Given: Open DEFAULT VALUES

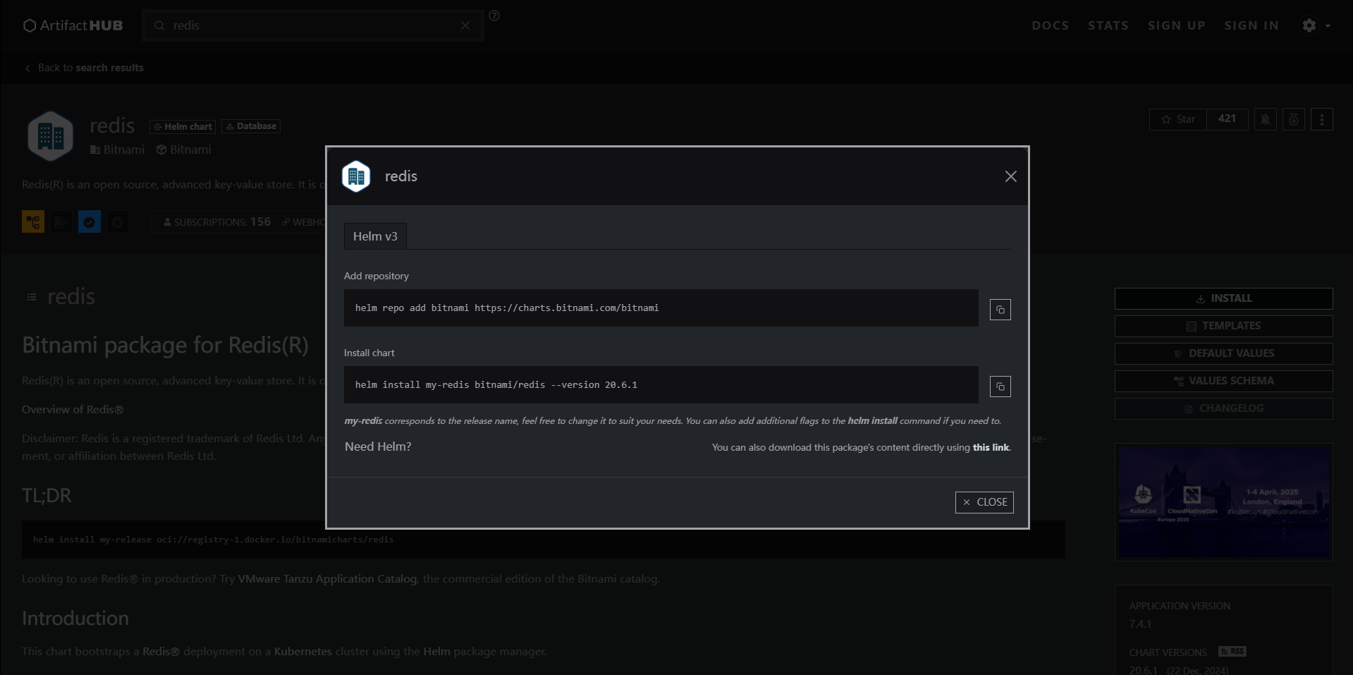Looking at the screenshot, I should 1223,353.
